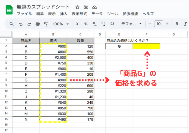Viewport: 189px width, 133px height.
Task: Click the search magnifier in toolbar
Action: click(x=12, y=24)
